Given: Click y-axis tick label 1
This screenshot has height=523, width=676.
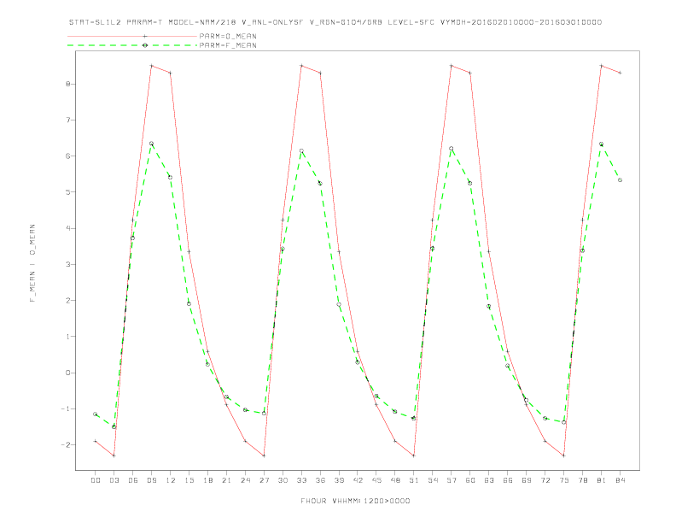Looking at the screenshot, I should [67, 337].
